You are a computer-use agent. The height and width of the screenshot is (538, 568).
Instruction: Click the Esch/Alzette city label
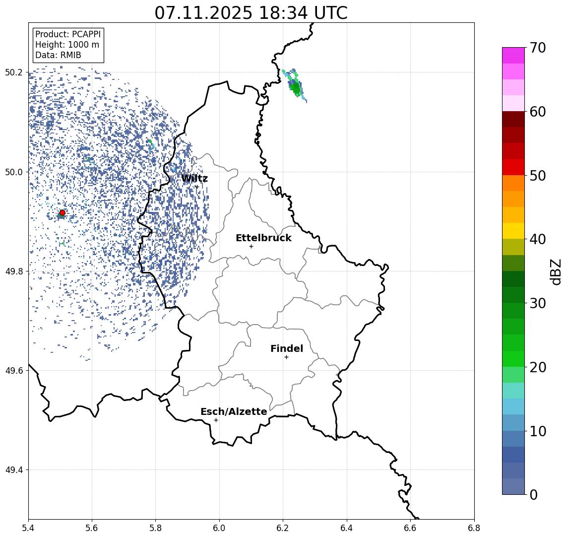(x=234, y=411)
